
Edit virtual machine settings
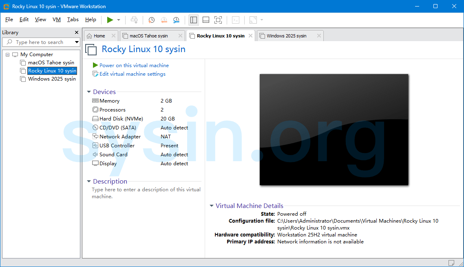[x=131, y=74]
